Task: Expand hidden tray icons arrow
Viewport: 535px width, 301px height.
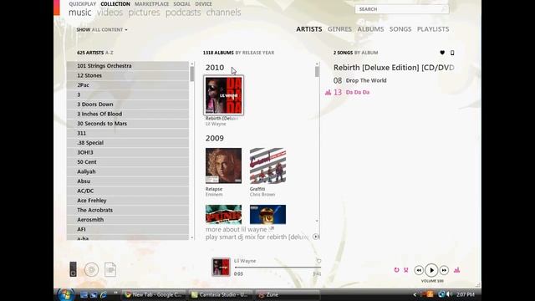Action: click(x=415, y=294)
